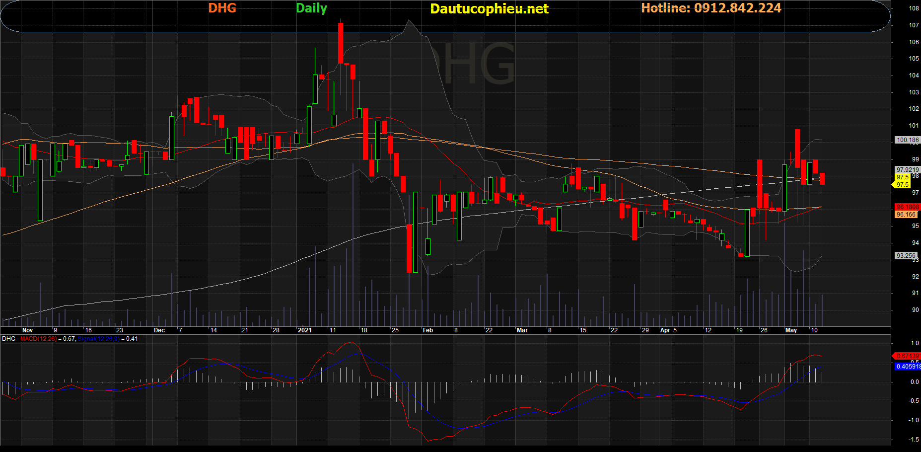Select the 93.256 lower band price tag
Screen dimensions: 921x452
[x=906, y=256]
